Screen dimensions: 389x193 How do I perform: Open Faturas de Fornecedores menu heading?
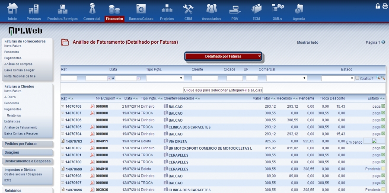[x=25, y=41]
